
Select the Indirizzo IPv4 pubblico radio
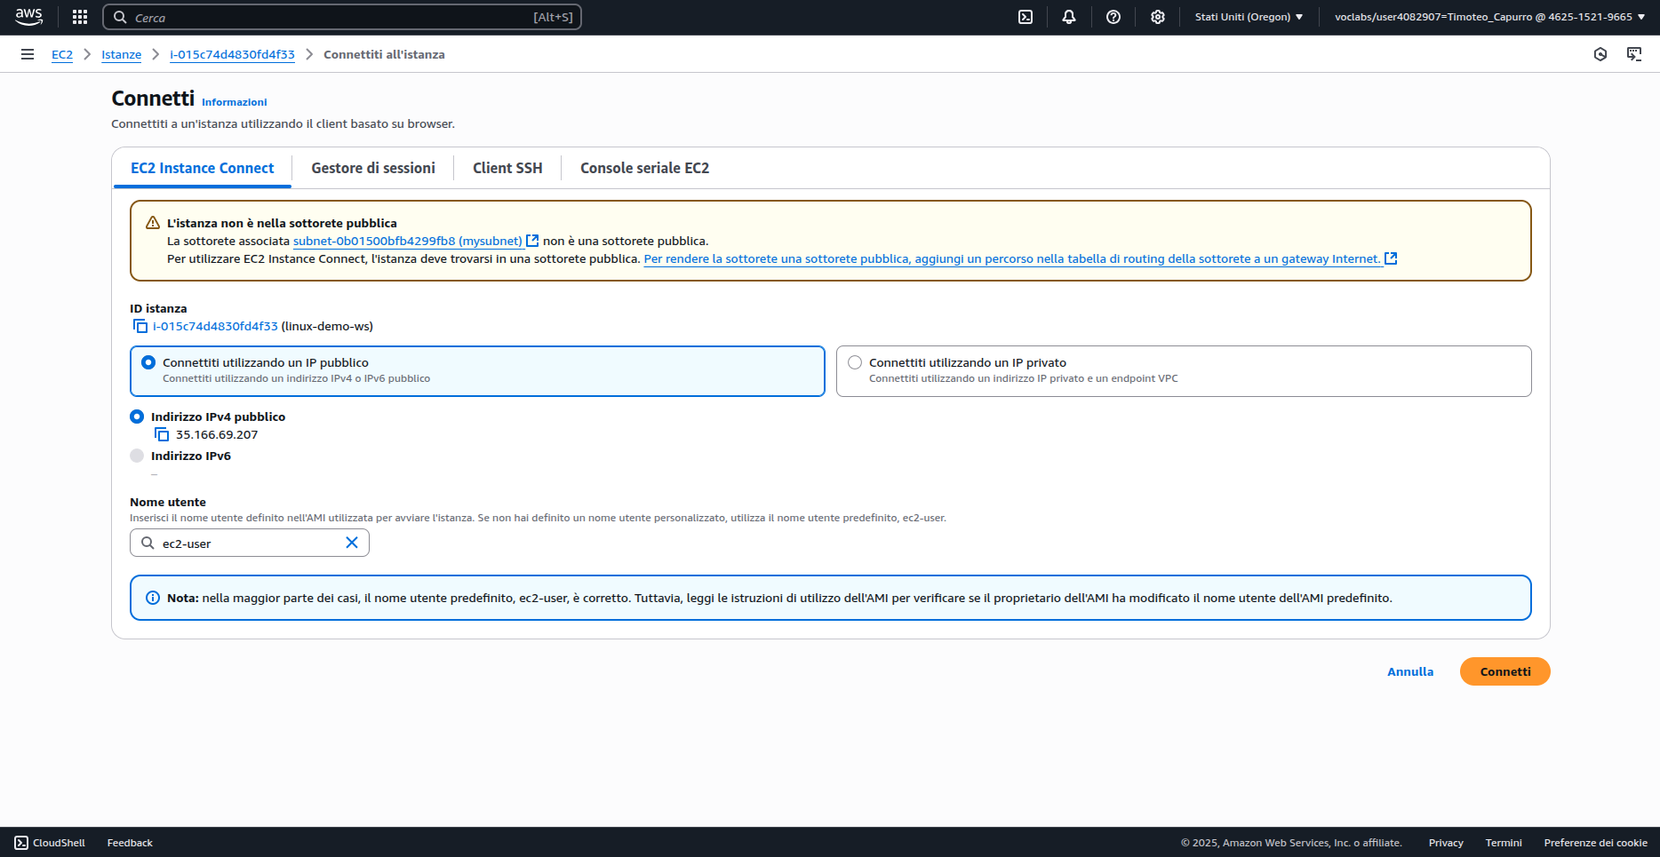(x=137, y=417)
